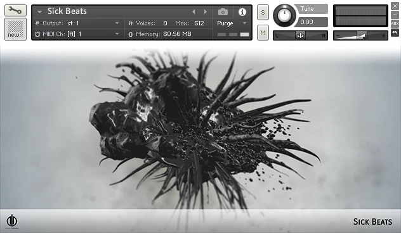
Task: Click the 'new' instrument icon thumbnail
Action: 15,29
